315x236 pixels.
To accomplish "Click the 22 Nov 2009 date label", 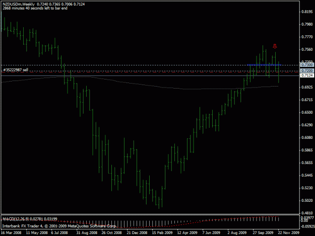I will [288, 232].
